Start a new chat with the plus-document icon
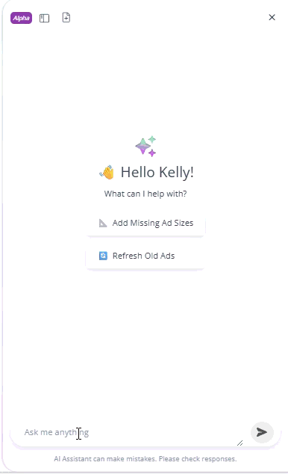The height and width of the screenshot is (474, 288). coord(66,17)
